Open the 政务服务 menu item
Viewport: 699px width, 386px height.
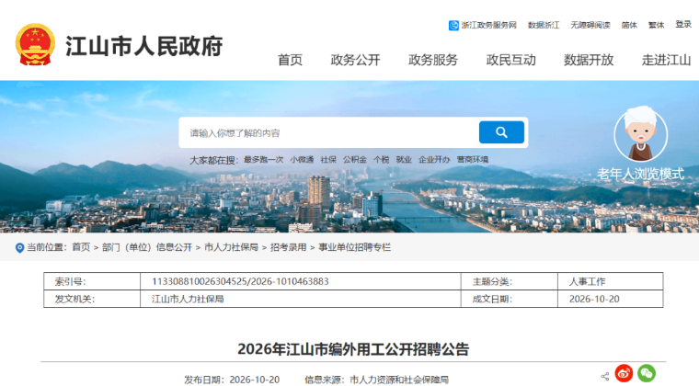point(433,60)
